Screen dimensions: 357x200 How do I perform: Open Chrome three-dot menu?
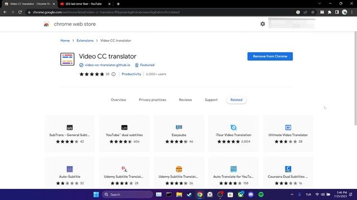(x=352, y=12)
